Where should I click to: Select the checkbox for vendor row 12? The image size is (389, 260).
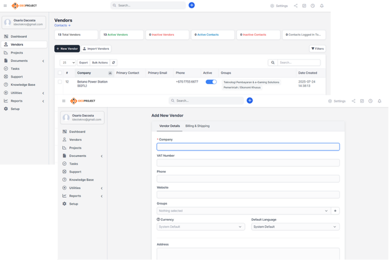click(x=60, y=82)
